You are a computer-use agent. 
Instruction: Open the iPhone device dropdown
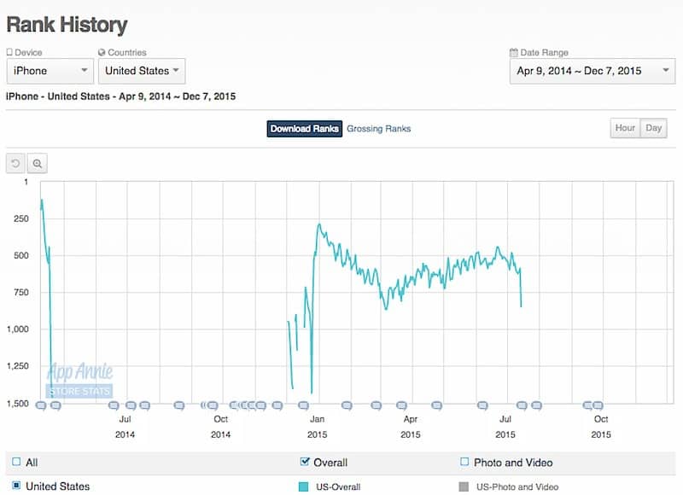tap(50, 71)
